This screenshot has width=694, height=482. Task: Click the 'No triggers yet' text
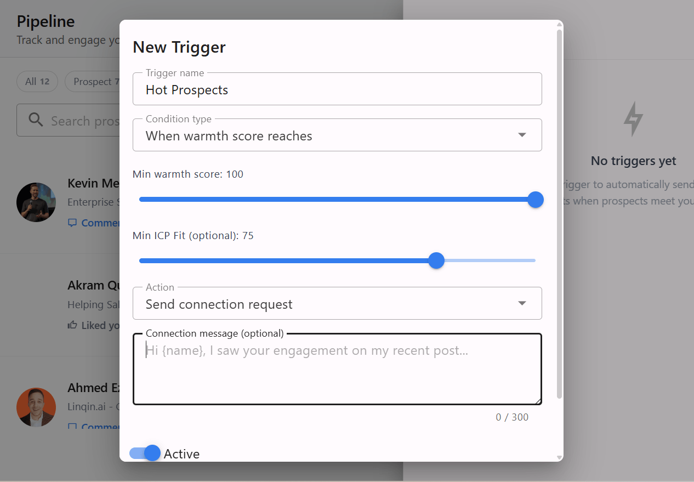(x=633, y=161)
